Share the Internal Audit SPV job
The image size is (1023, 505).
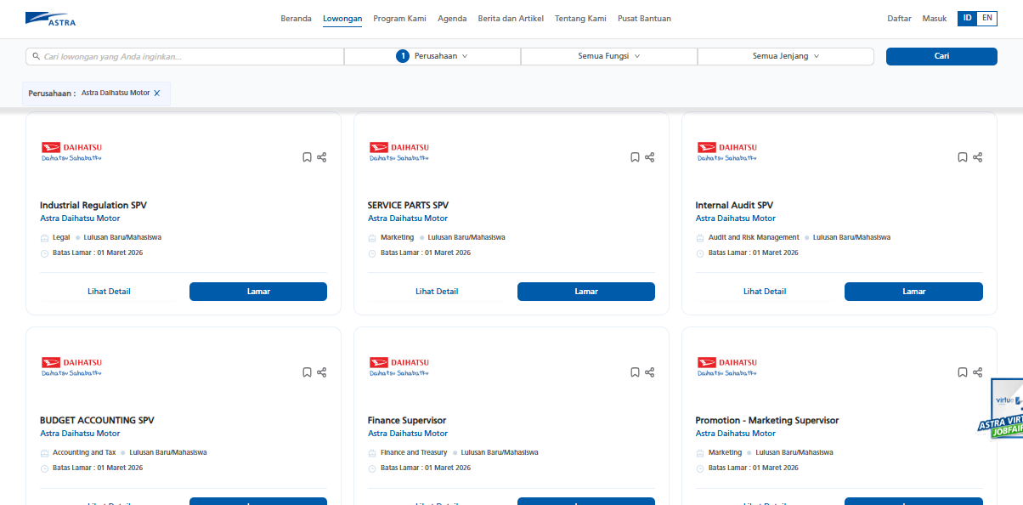(x=978, y=157)
